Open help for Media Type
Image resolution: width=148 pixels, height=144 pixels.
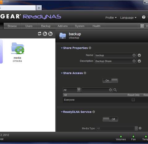click(x=140, y=128)
